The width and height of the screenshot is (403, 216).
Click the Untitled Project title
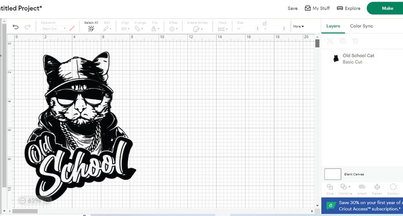coord(21,8)
